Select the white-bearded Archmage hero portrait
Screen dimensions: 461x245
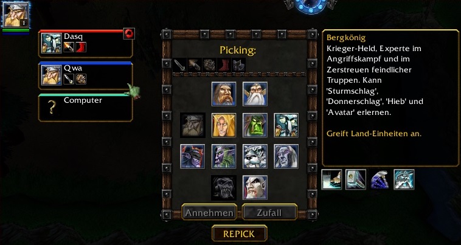(255, 94)
